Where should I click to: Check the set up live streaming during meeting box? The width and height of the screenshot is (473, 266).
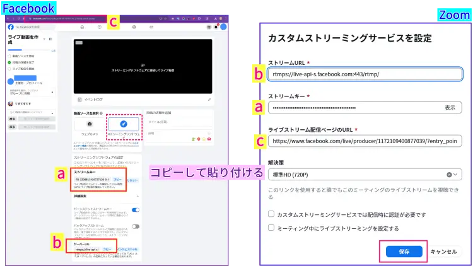pyautogui.click(x=271, y=228)
